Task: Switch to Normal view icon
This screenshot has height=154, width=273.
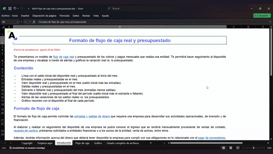Action: click(x=223, y=148)
